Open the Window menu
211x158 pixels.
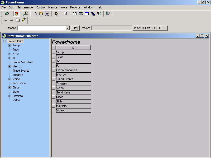click(x=88, y=8)
